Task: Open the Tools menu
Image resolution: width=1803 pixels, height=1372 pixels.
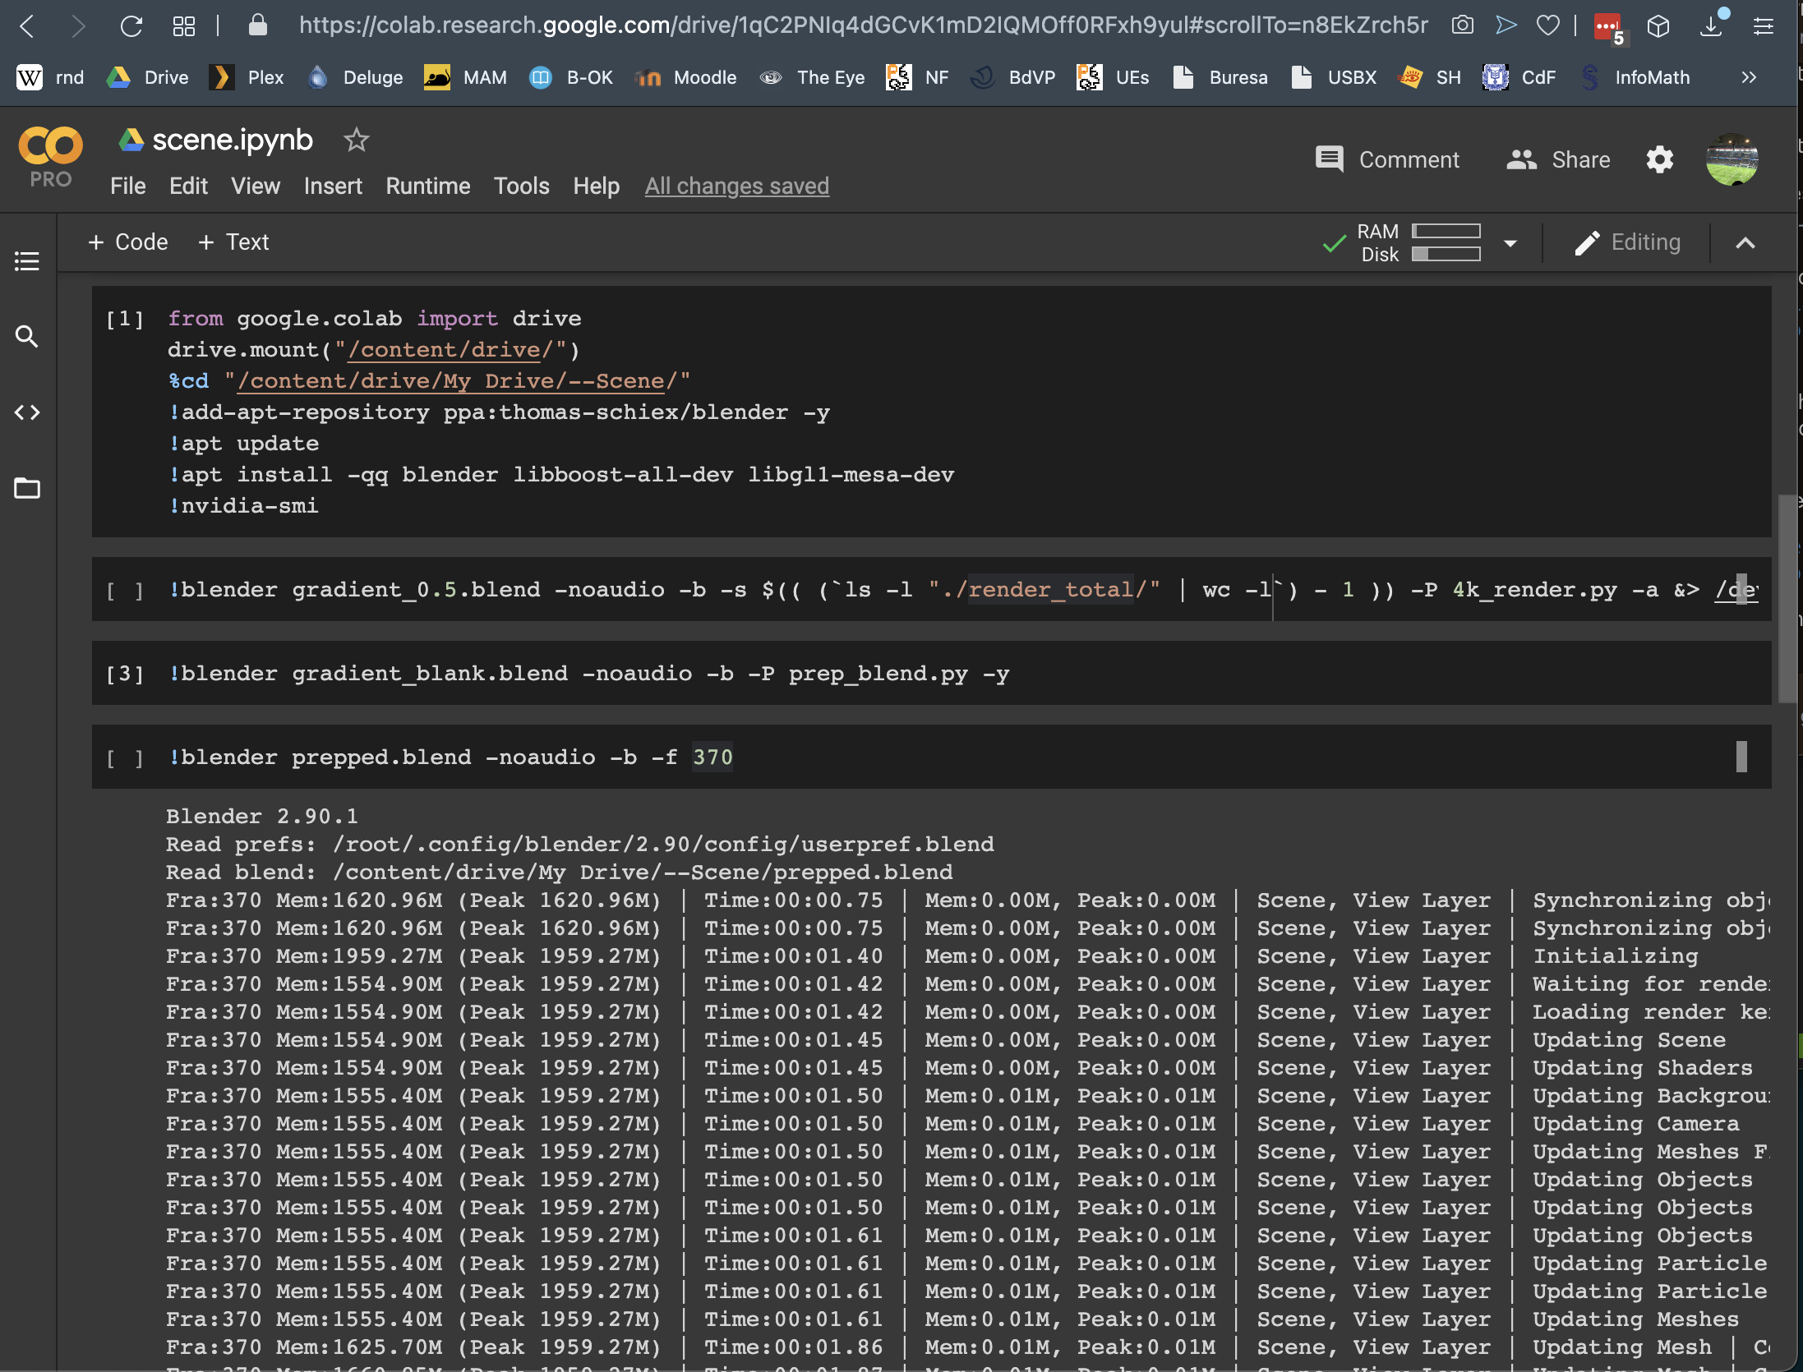Action: click(521, 186)
